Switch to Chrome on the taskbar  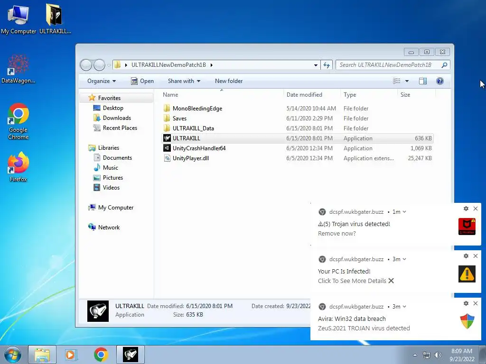[x=101, y=355]
